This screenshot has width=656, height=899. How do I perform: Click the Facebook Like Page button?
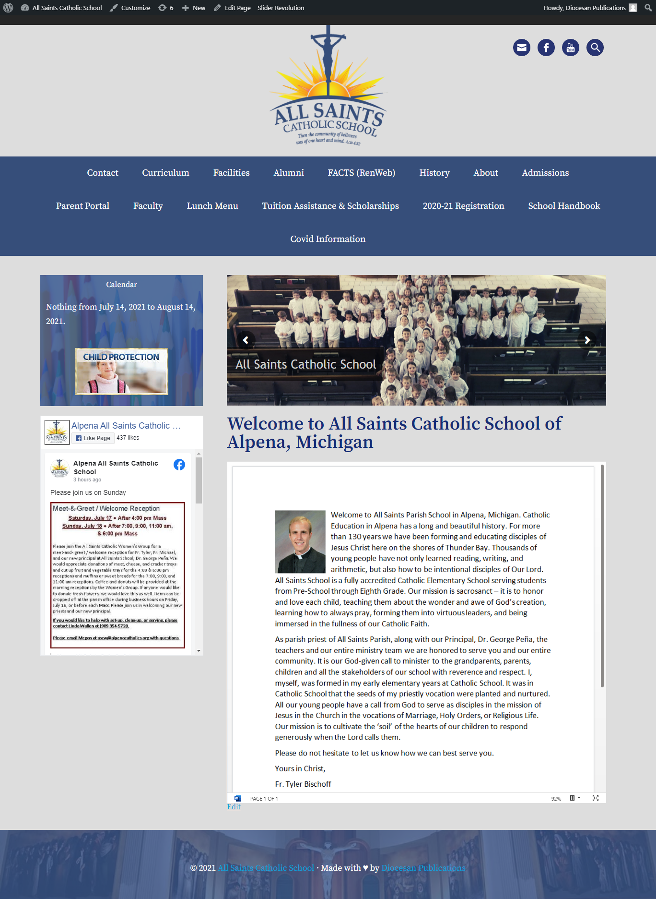(93, 438)
